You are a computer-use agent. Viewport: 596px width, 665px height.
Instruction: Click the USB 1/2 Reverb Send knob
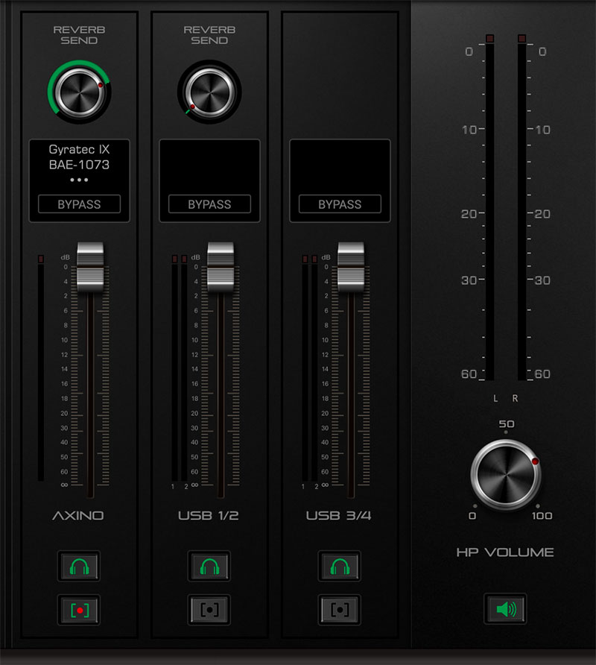point(209,93)
